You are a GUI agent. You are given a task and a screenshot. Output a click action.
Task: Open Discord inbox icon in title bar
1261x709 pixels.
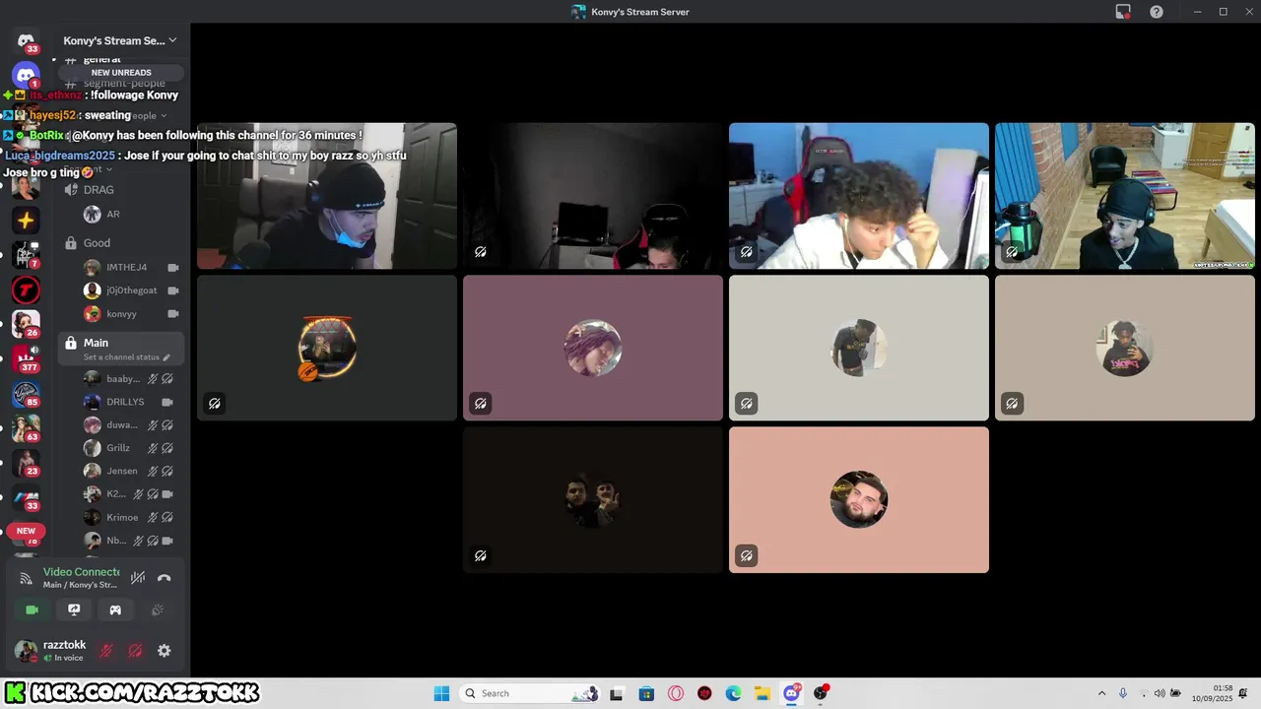[x=1123, y=12]
